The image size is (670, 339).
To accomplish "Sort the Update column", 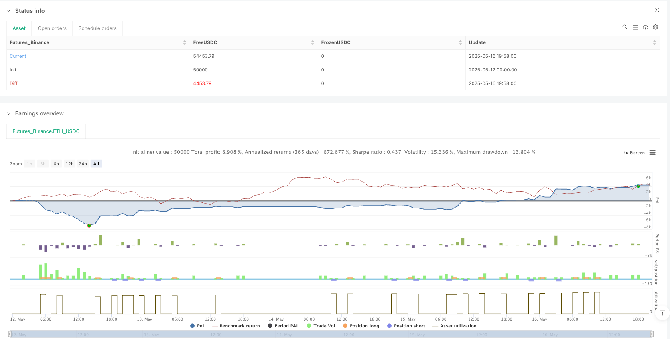I will (x=654, y=42).
